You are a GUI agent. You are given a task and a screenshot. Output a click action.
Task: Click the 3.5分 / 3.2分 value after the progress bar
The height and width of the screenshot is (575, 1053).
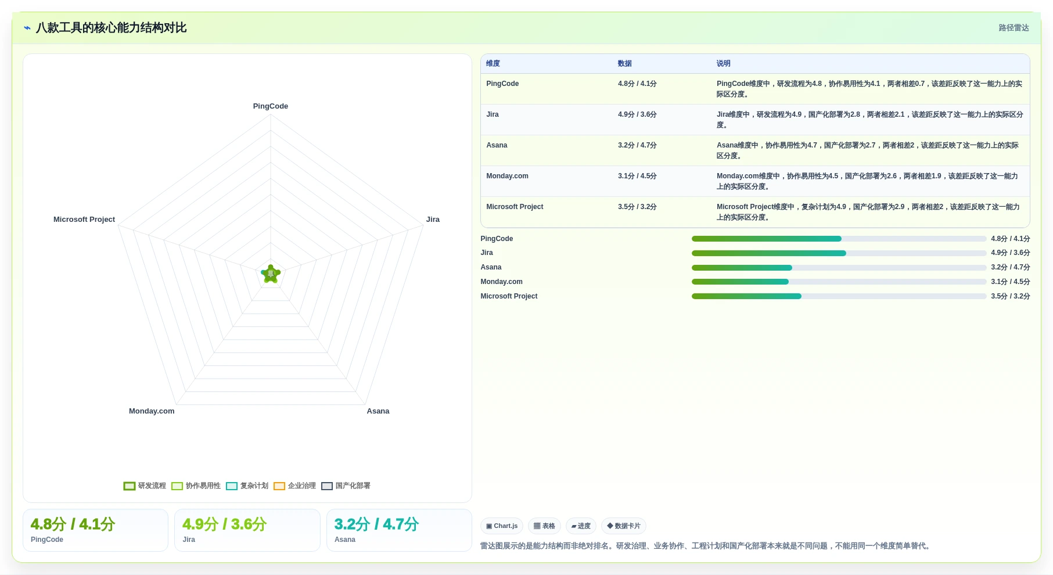[x=1011, y=296]
